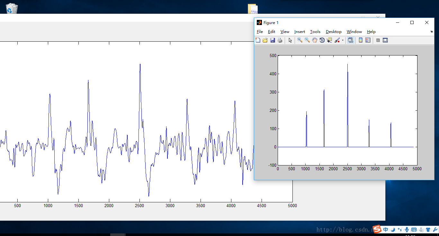This screenshot has width=439, height=236.
Task: Maximize the Figure 1 window
Action: (x=412, y=22)
